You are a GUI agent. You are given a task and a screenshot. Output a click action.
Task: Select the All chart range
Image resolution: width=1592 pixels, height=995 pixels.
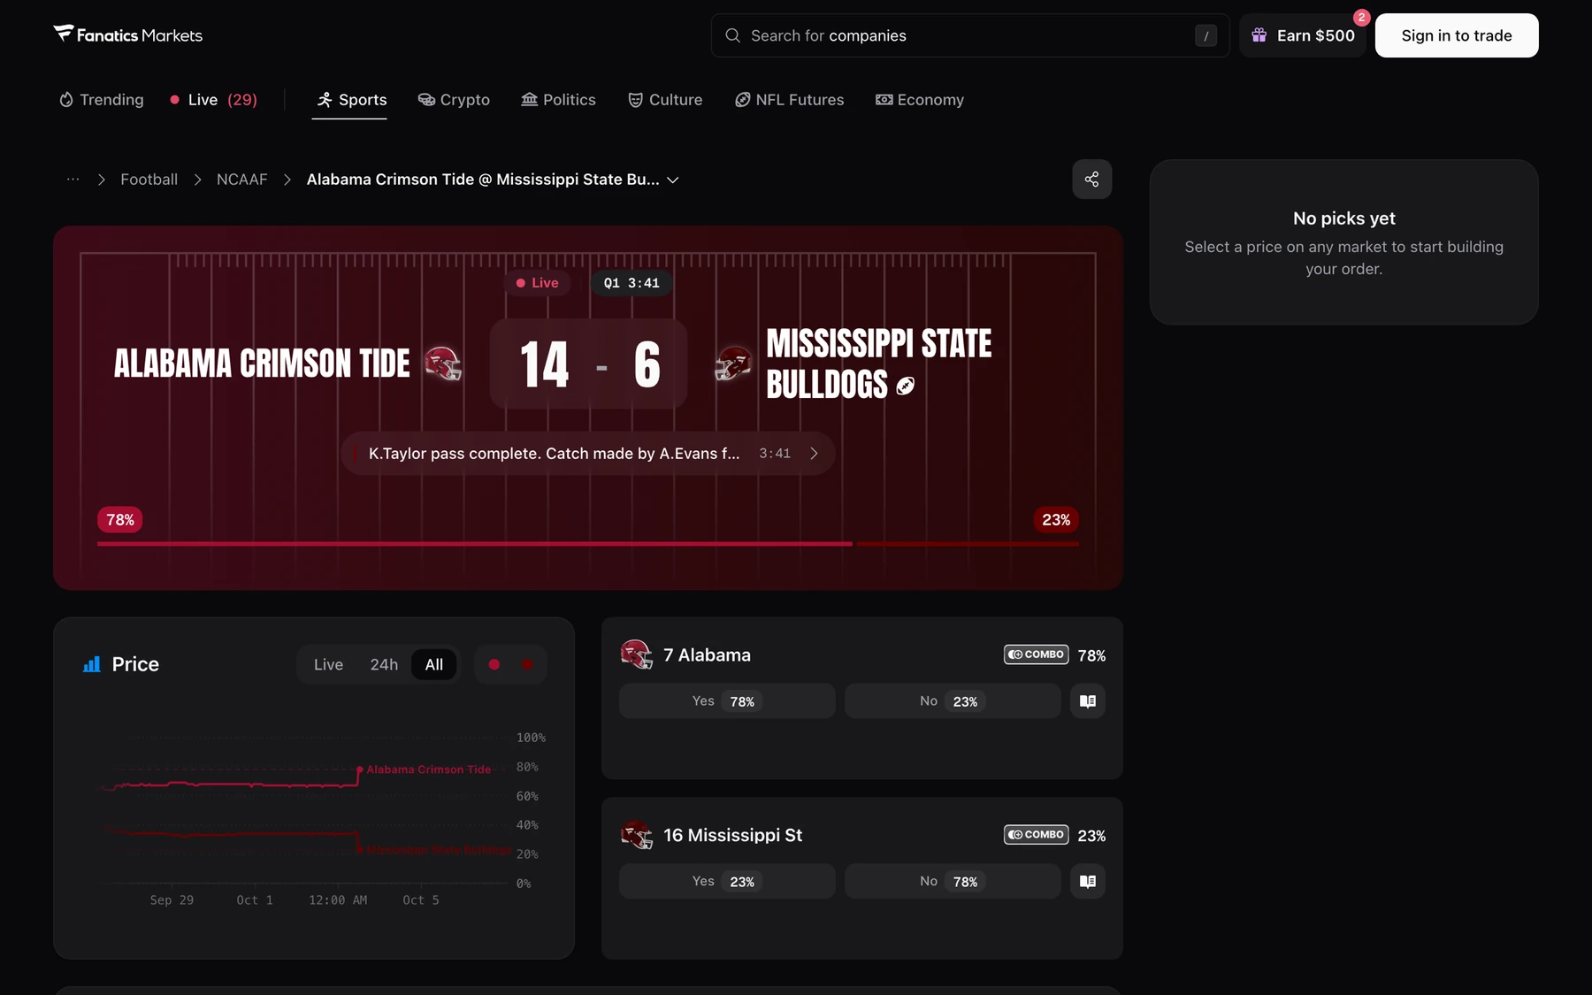point(434,665)
